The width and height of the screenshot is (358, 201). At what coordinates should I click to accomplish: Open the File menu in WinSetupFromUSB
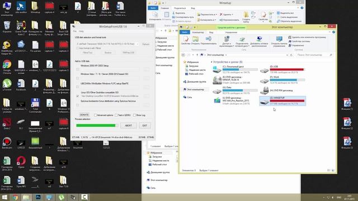[x=74, y=31]
